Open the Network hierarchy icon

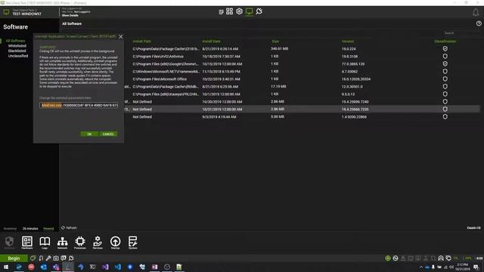(x=62, y=242)
